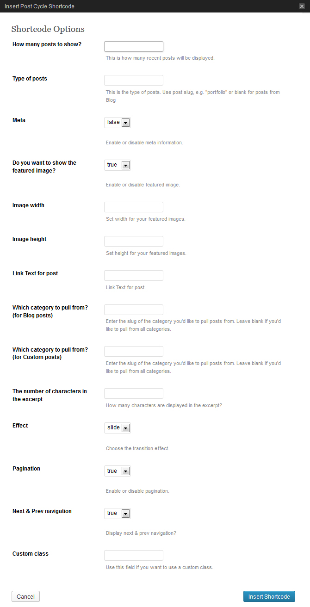This screenshot has height=607, width=310.
Task: Expand the featured image true/false dropdown
Action: pyautogui.click(x=117, y=165)
